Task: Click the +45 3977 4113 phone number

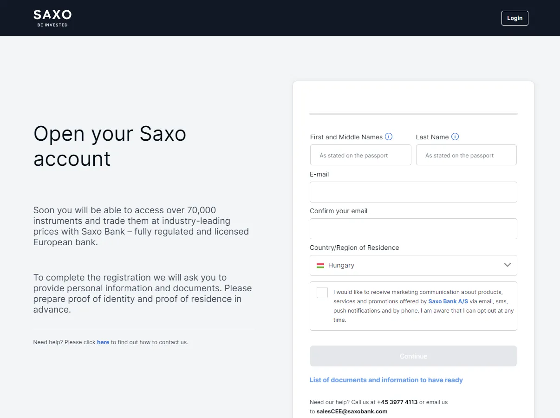Action: [397, 402]
